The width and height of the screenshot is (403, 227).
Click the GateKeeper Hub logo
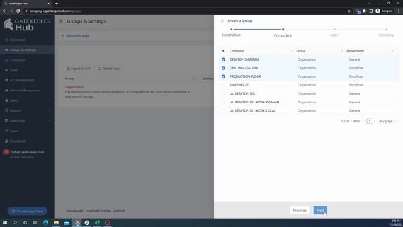pos(27,25)
